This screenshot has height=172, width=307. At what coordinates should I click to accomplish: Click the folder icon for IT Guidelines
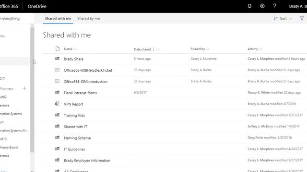click(x=57, y=149)
